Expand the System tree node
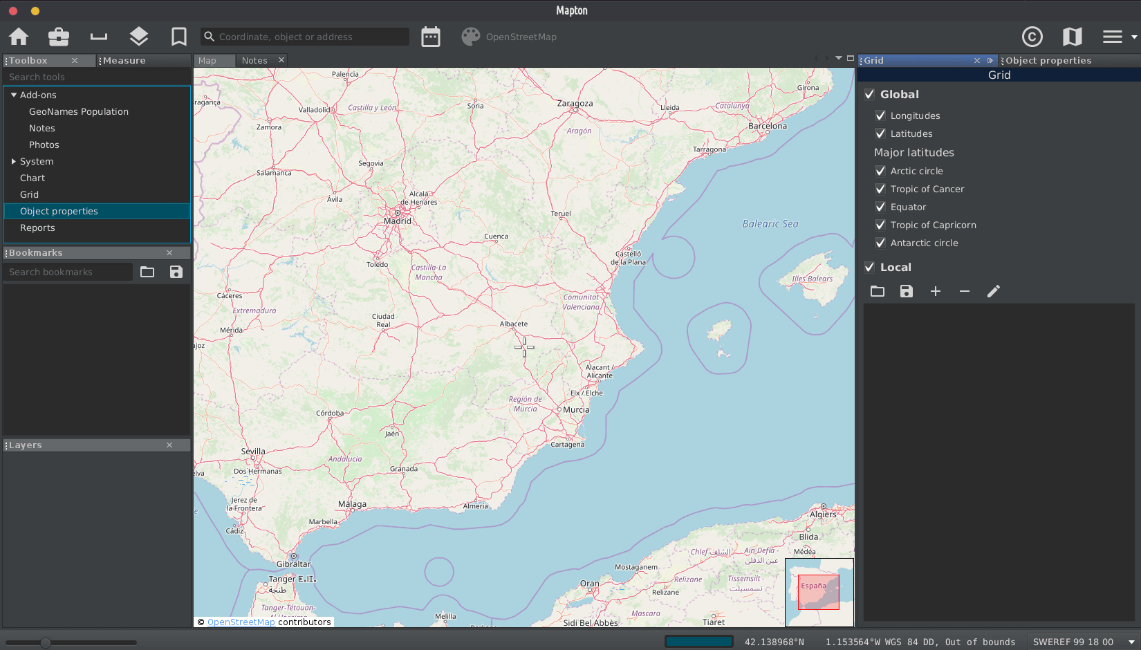The image size is (1141, 650). 14,161
